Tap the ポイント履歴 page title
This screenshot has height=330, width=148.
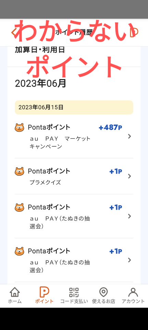click(x=74, y=32)
